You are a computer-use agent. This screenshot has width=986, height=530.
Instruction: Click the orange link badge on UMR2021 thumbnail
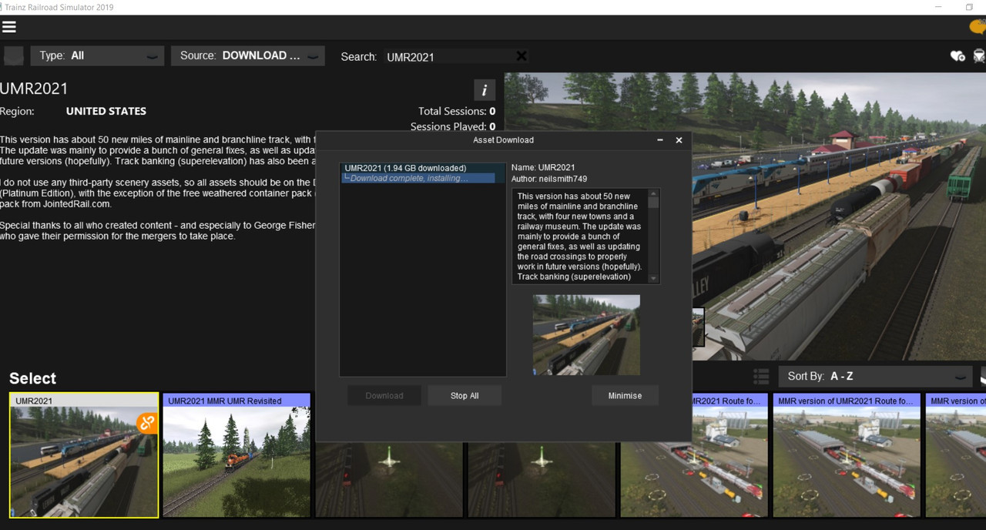point(146,422)
